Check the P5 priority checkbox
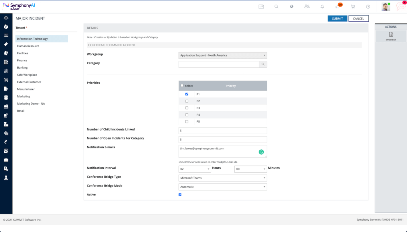This screenshot has width=407, height=232. [x=187, y=121]
